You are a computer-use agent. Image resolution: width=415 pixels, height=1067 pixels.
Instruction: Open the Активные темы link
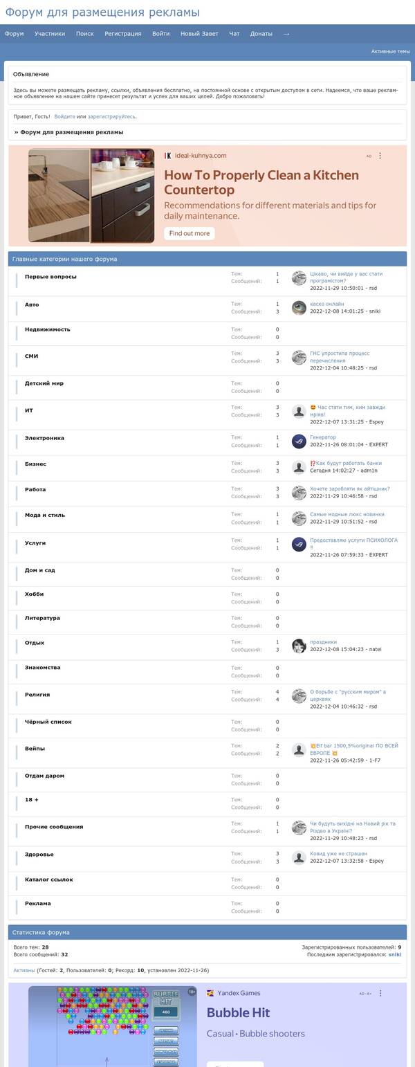[x=390, y=51]
